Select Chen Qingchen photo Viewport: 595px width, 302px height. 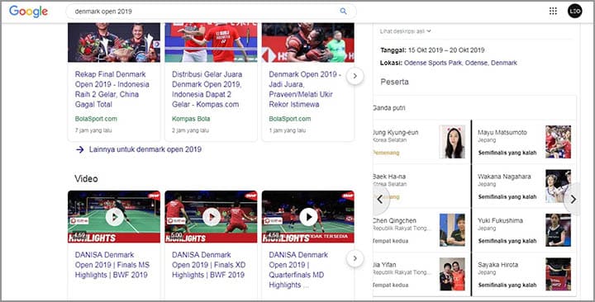tap(452, 230)
